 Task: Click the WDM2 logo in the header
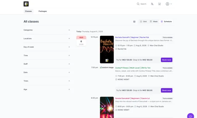[26, 4]
